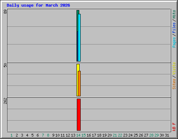The width and height of the screenshot is (178, 139).
Task: Click day 10 on the x-axis
Action: click(57, 135)
